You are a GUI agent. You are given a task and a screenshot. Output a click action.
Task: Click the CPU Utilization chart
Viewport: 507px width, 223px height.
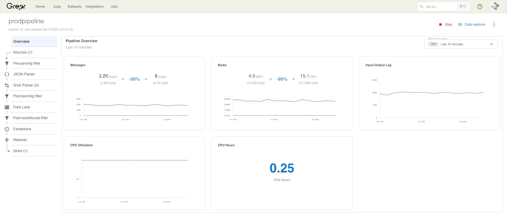[x=132, y=180]
